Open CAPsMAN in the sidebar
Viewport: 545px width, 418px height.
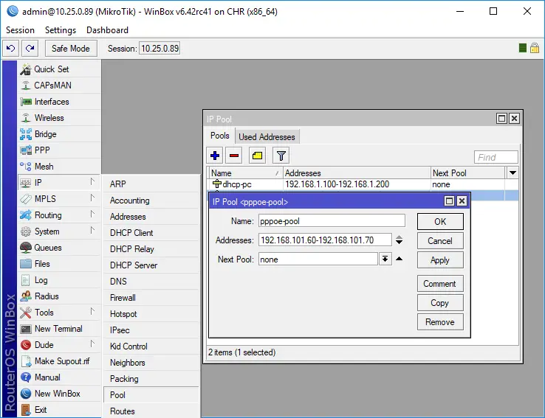tap(59, 86)
